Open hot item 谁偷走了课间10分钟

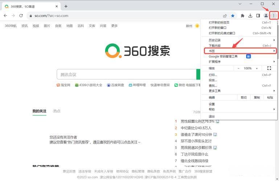point(196,135)
